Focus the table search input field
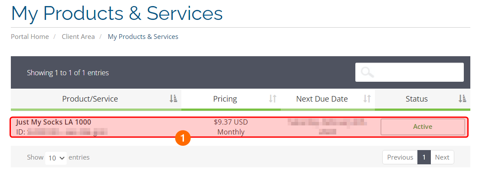The width and height of the screenshot is (479, 176). point(417,72)
